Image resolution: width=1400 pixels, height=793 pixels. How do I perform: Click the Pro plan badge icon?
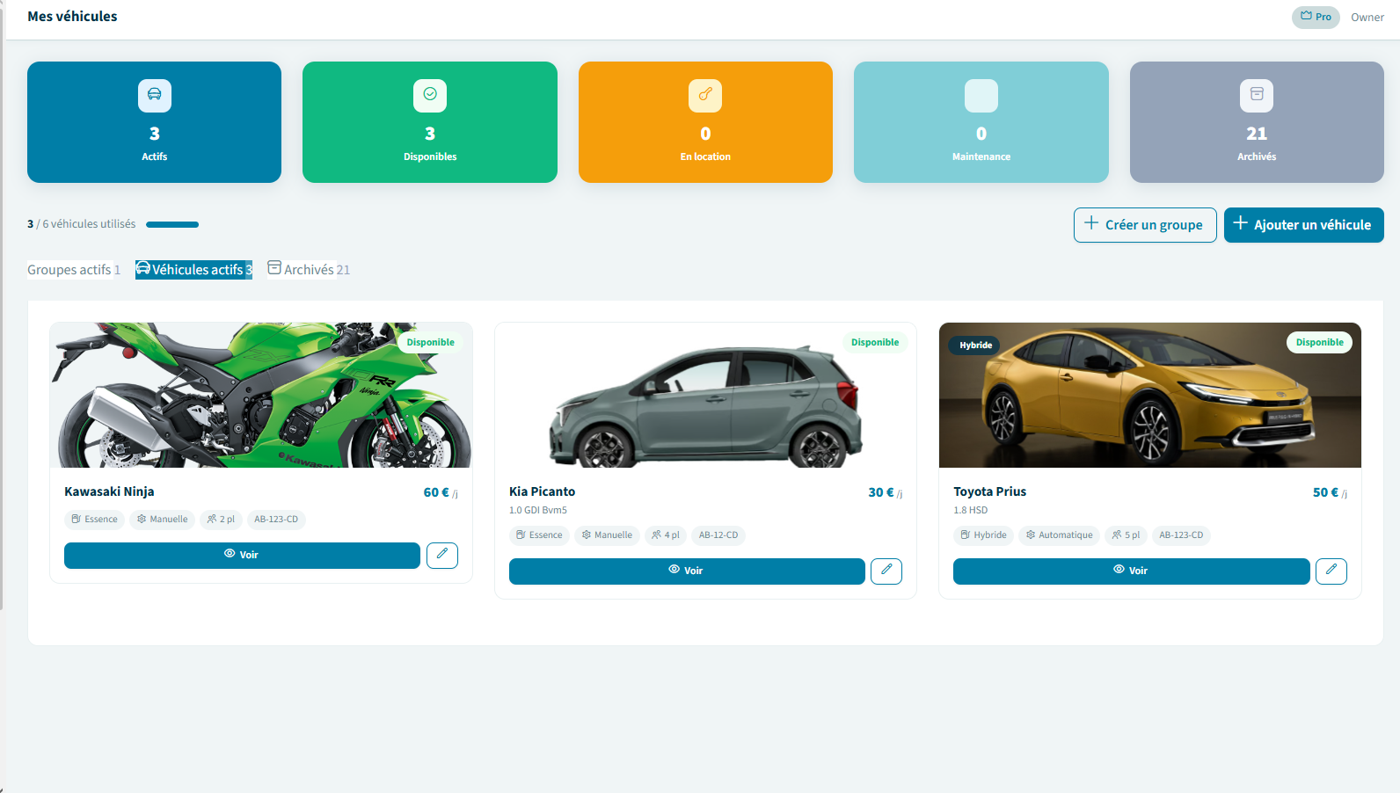coord(1307,16)
